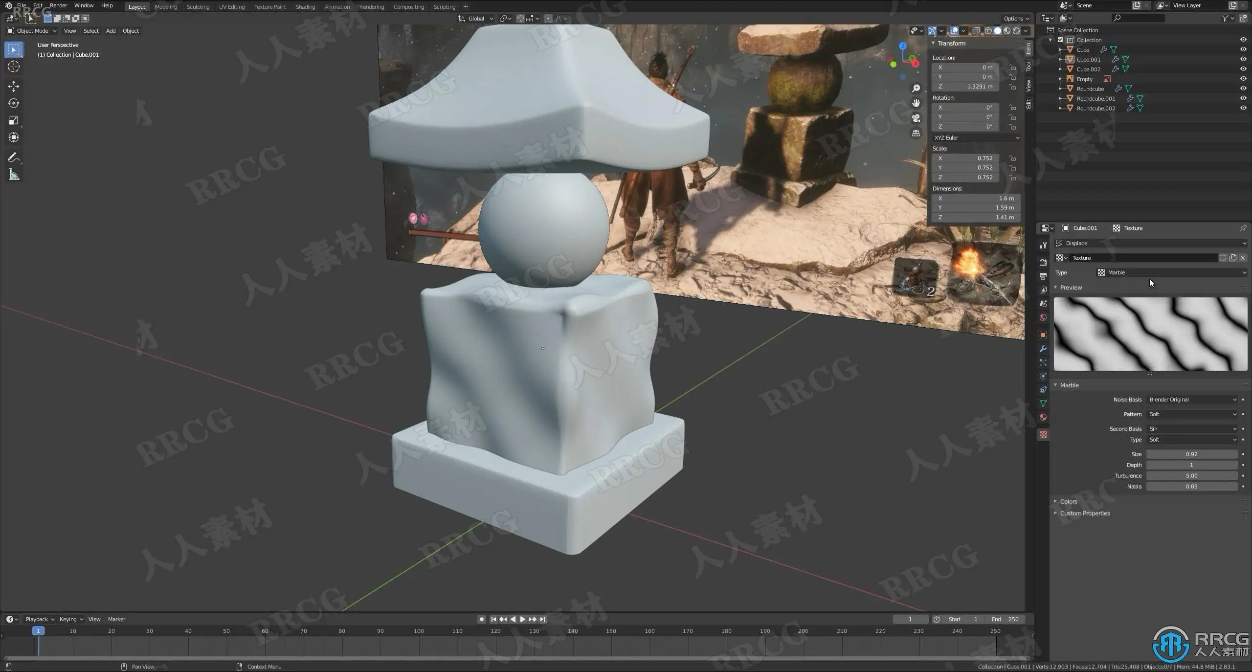Image resolution: width=1252 pixels, height=672 pixels.
Task: Expand the Colors panel
Action: tap(1069, 501)
